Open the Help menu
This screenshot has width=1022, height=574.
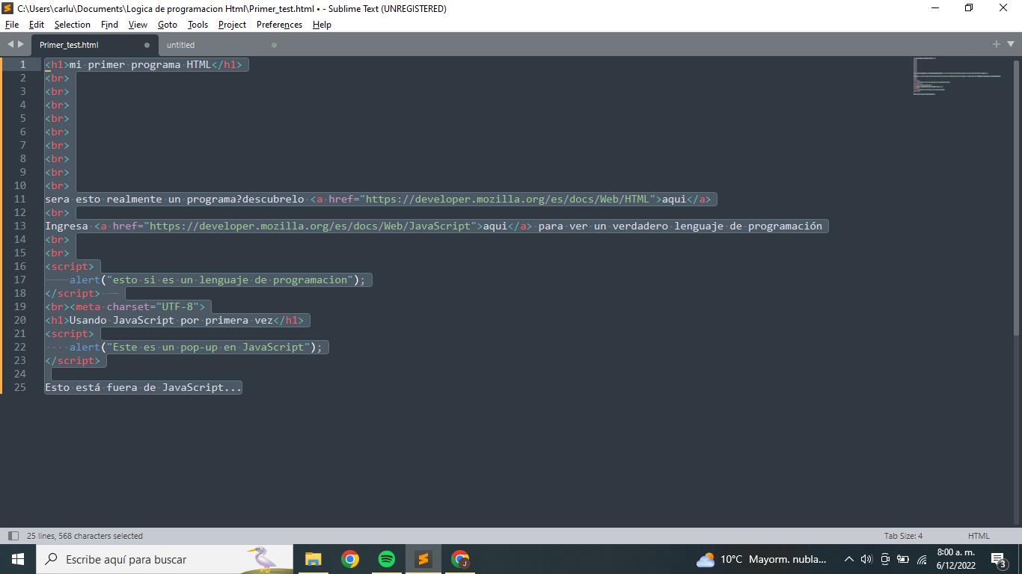point(322,25)
